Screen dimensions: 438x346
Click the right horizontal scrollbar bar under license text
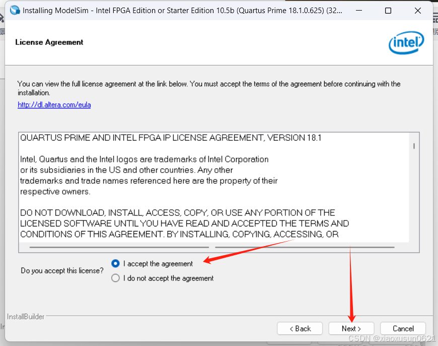(x=305, y=248)
